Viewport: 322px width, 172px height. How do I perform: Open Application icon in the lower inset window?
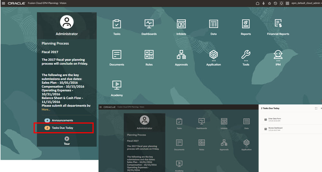246,143
